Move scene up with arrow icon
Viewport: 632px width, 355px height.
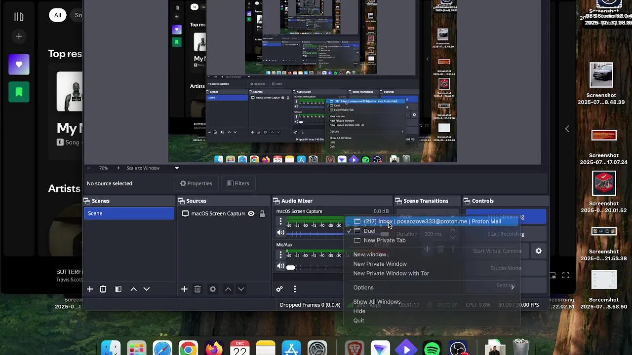pos(133,289)
